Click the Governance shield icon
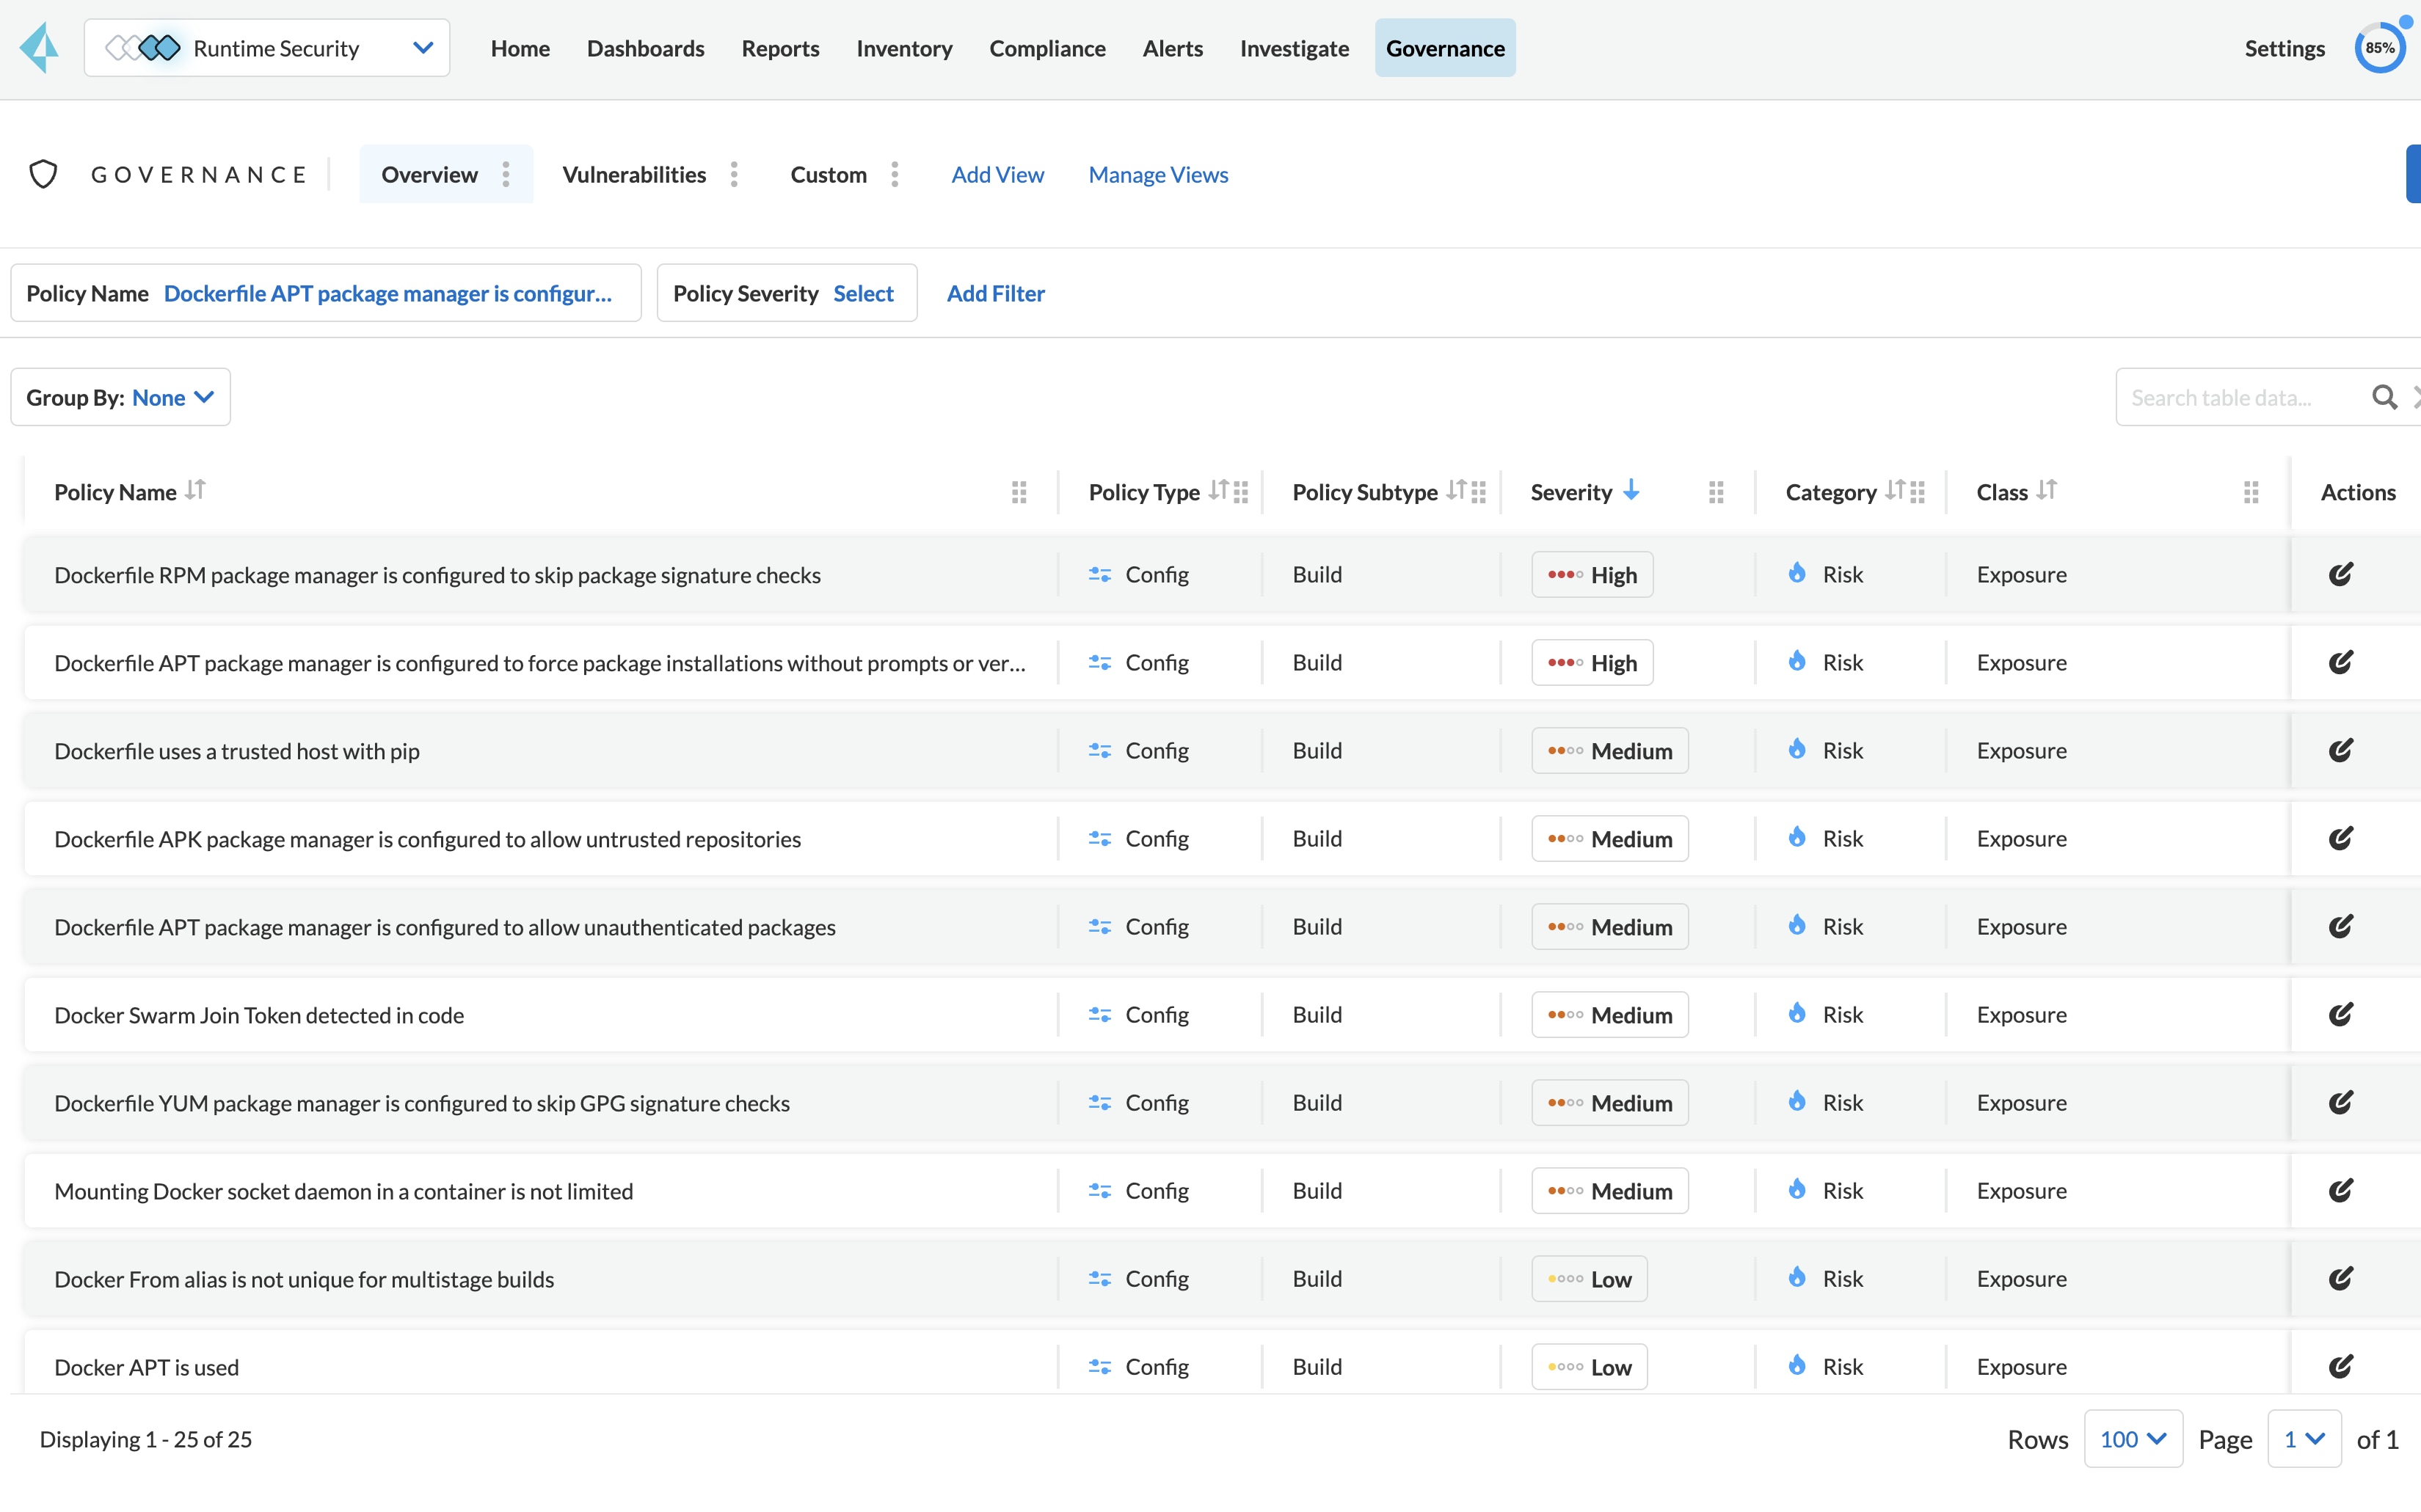 [43, 174]
